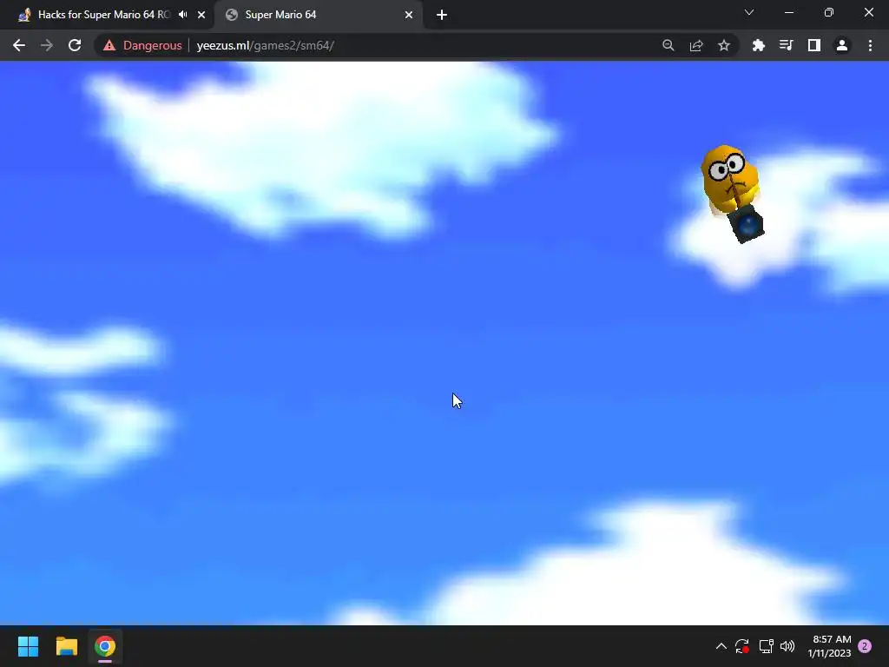Go back to the previous page
This screenshot has width=889, height=667.
point(19,45)
